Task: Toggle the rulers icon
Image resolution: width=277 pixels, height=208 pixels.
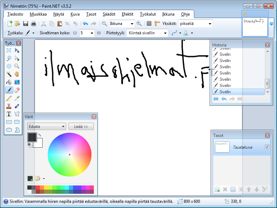Action: point(157,24)
